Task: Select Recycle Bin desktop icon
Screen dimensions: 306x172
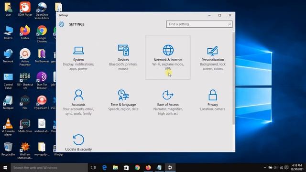Action: point(8,149)
